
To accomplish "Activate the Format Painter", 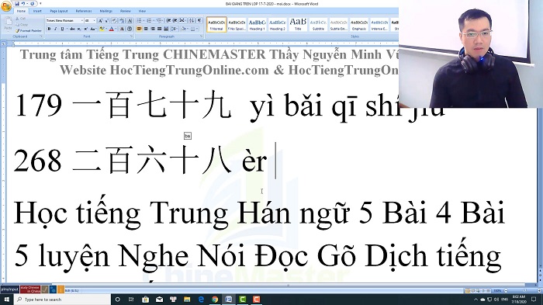I will pos(29,31).
